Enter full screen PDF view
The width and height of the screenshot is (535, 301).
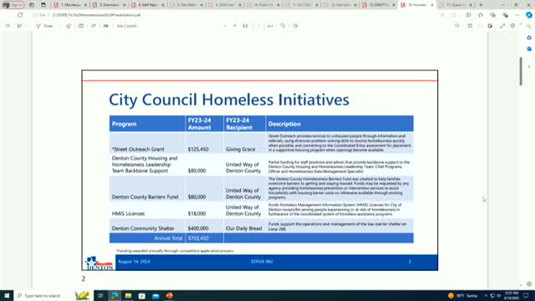click(502, 26)
